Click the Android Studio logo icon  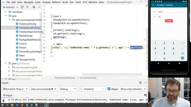click(3, 2)
